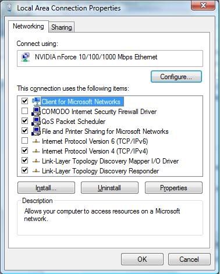Uncheck Link-Layer Topology Discovery Mapper I/O Driver

24,161
